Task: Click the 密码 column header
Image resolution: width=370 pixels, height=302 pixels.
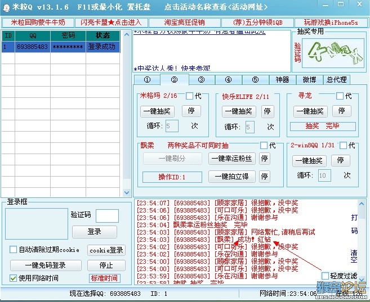Action: click(68, 35)
